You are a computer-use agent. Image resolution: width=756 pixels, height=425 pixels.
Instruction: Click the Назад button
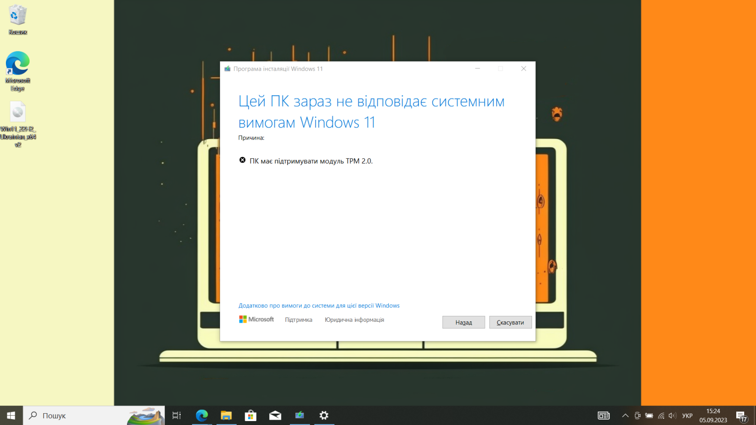463,322
